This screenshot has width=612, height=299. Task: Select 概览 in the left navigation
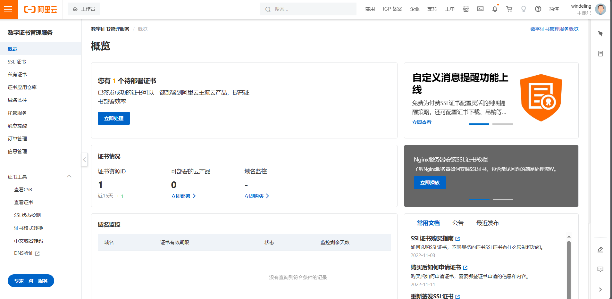pos(40,49)
